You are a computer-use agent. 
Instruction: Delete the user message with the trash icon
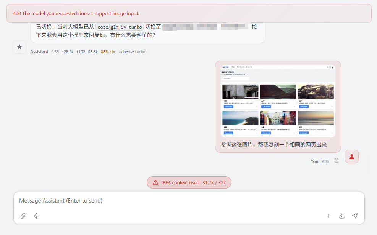[336, 161]
